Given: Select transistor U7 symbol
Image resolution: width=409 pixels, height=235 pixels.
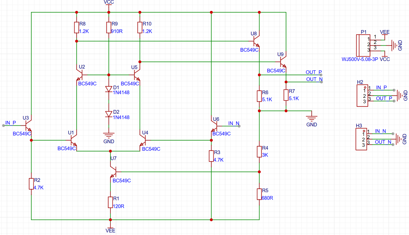Looking at the screenshot, I should [x=113, y=172].
